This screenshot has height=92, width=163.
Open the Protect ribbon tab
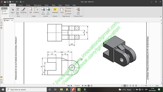[x=67, y=5]
